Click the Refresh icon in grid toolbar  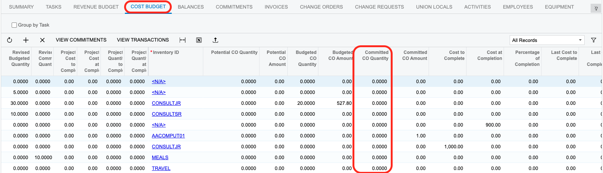(x=10, y=40)
